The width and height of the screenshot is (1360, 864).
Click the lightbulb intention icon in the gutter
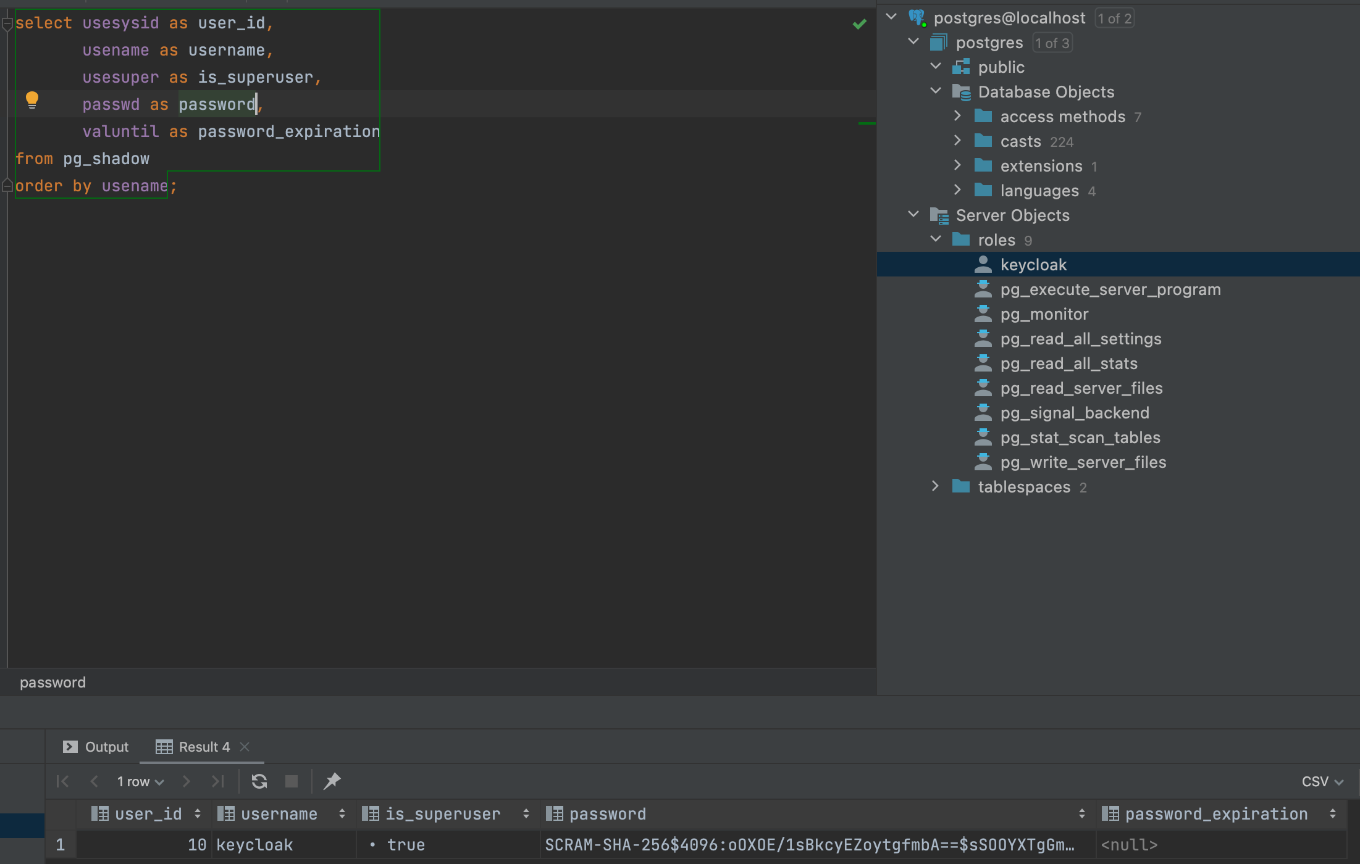pyautogui.click(x=32, y=100)
